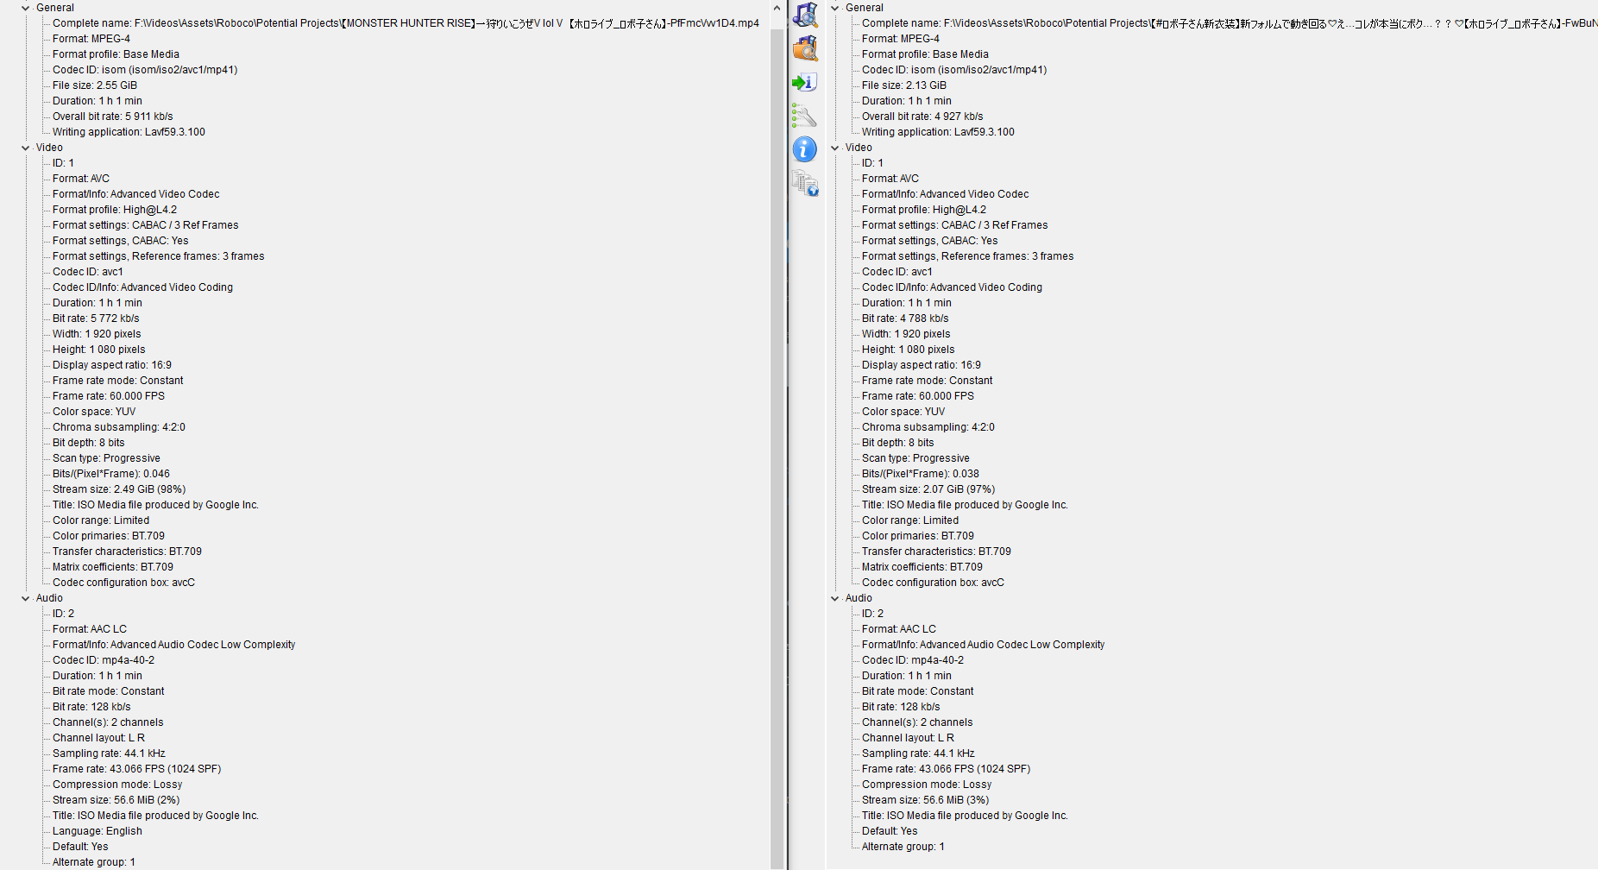This screenshot has width=1598, height=870.
Task: Click the View sheets icon with globe
Action: (x=805, y=183)
